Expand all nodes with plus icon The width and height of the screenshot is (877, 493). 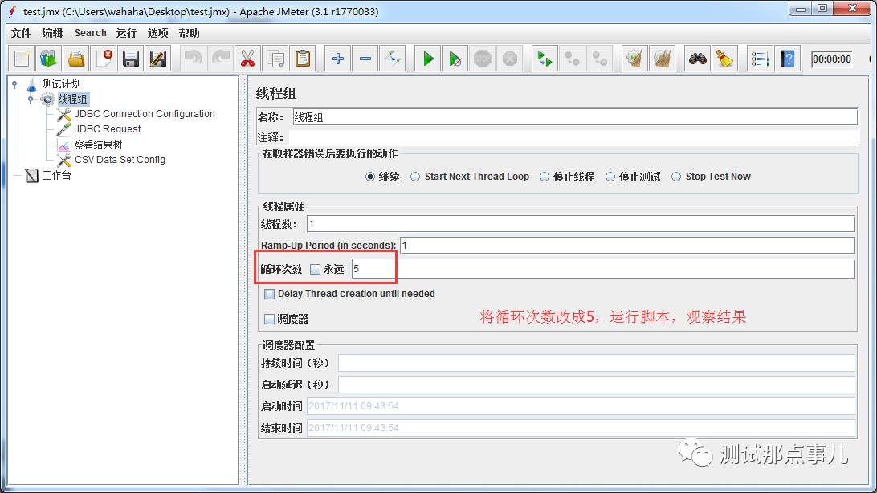click(x=338, y=59)
